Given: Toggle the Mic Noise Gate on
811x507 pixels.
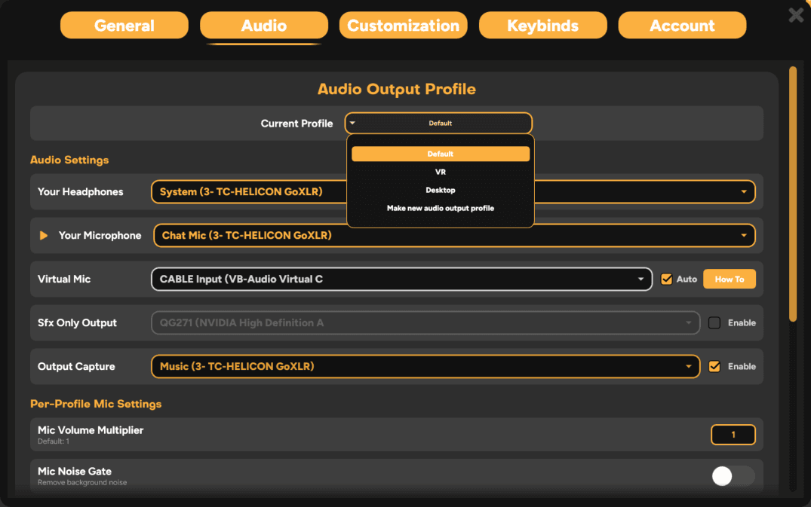Looking at the screenshot, I should (x=733, y=476).
